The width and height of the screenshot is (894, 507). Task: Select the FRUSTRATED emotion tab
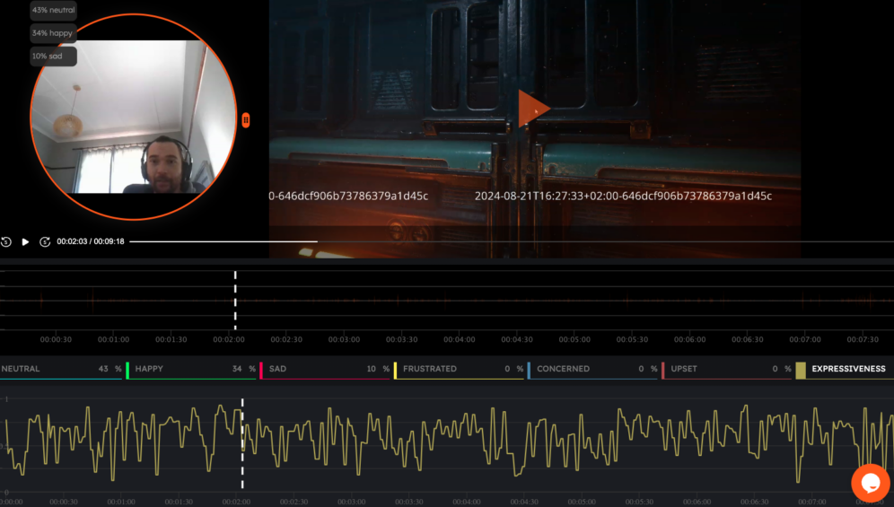click(x=459, y=369)
